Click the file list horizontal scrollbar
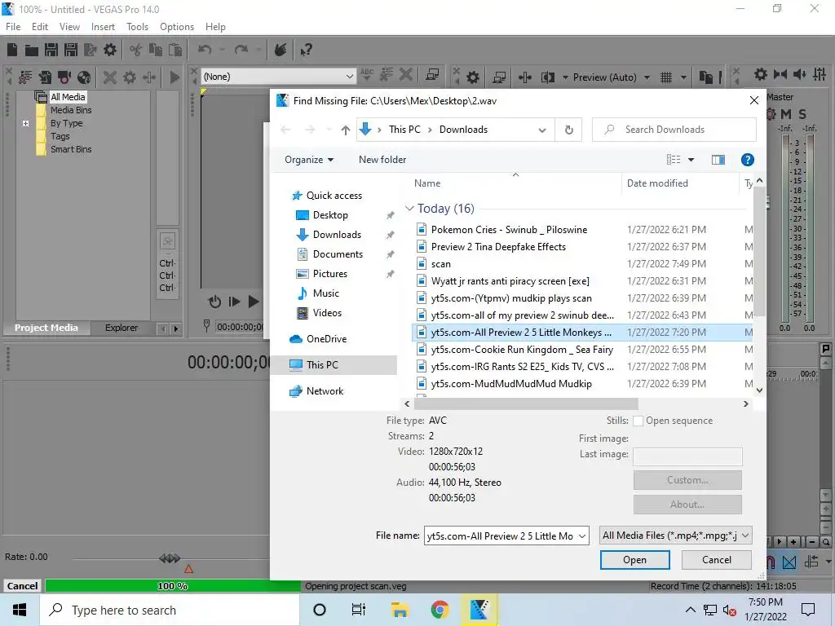Image resolution: width=835 pixels, height=626 pixels. tap(526, 404)
